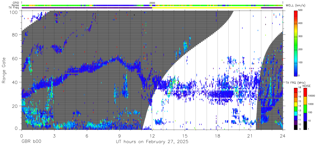The width and height of the screenshot is (318, 147).
Task: Click the GBR b00 radar label
Action: tap(31, 142)
